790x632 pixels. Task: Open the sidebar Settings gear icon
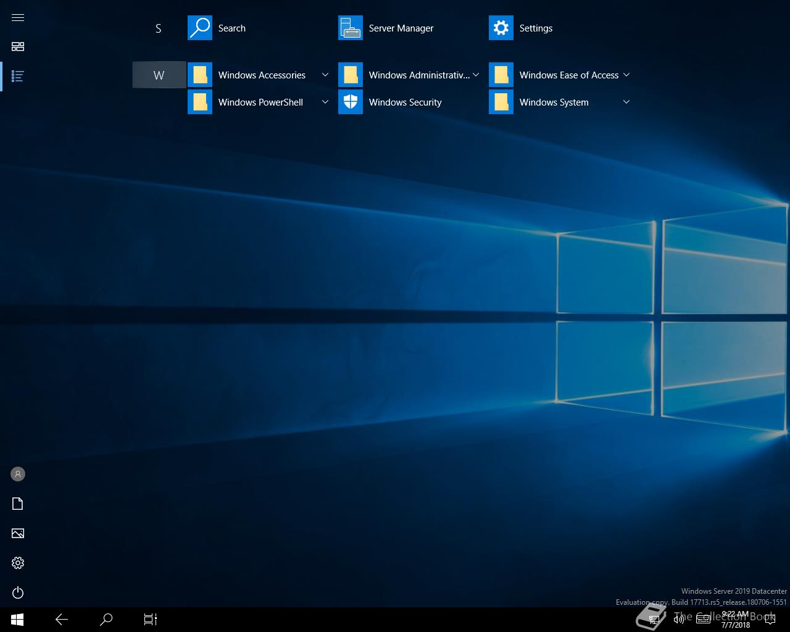(x=18, y=563)
